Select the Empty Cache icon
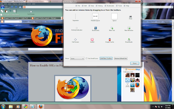This screenshot has width=174, height=109. tap(110, 40)
